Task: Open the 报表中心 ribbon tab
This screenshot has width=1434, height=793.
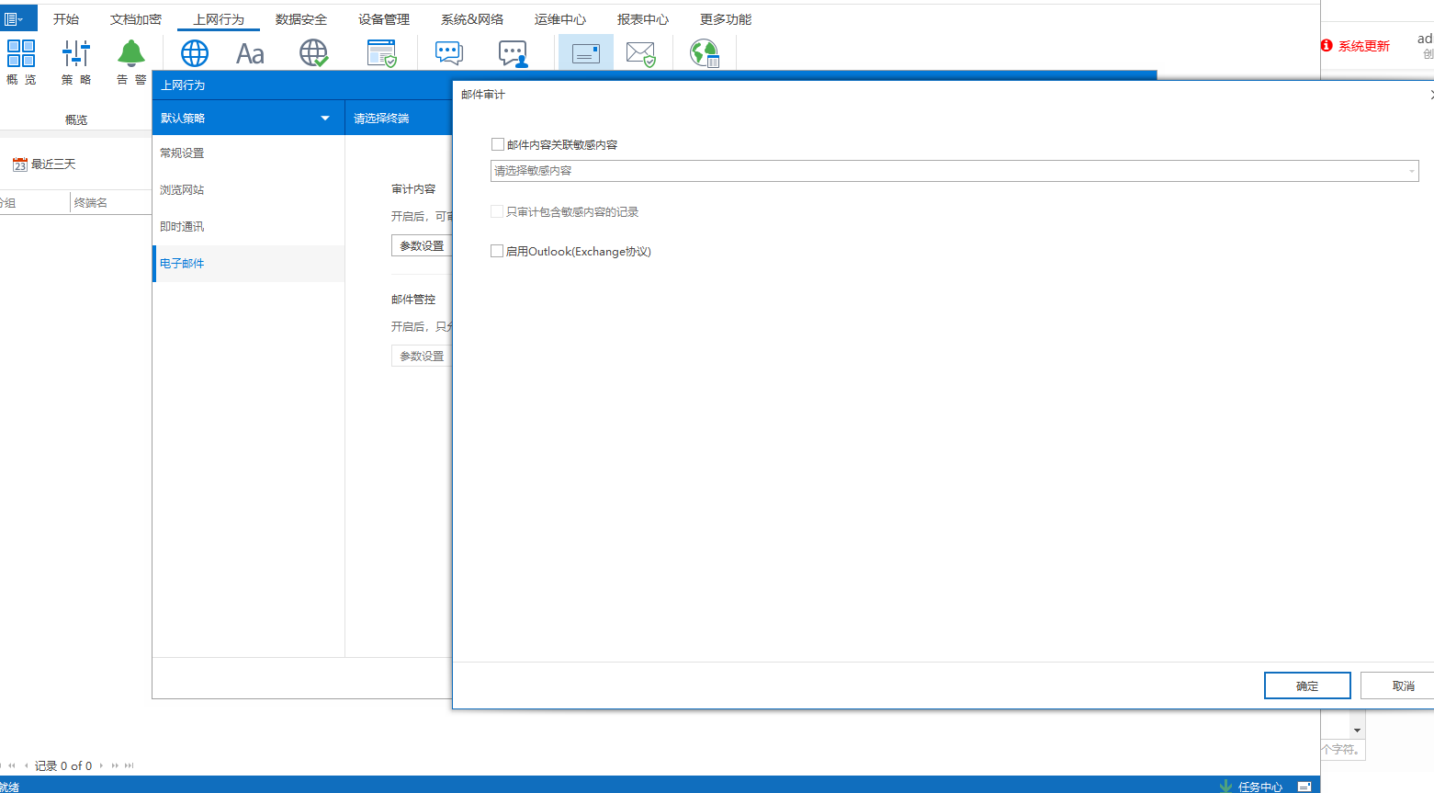Action: (x=642, y=19)
